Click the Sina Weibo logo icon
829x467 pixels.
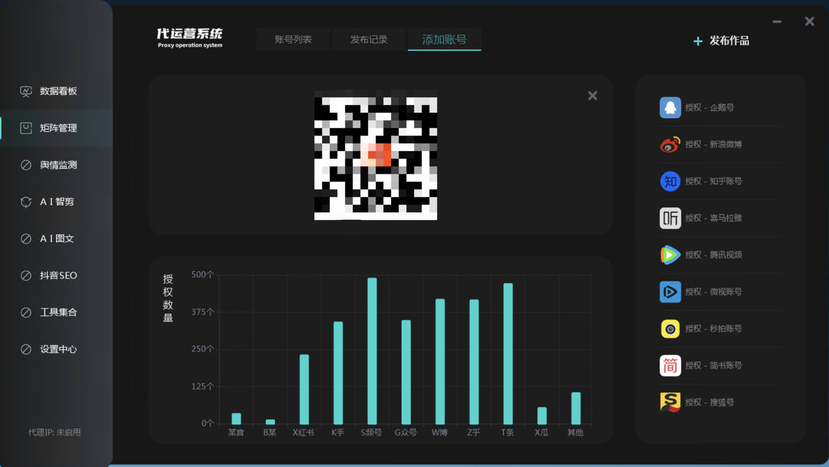click(670, 144)
